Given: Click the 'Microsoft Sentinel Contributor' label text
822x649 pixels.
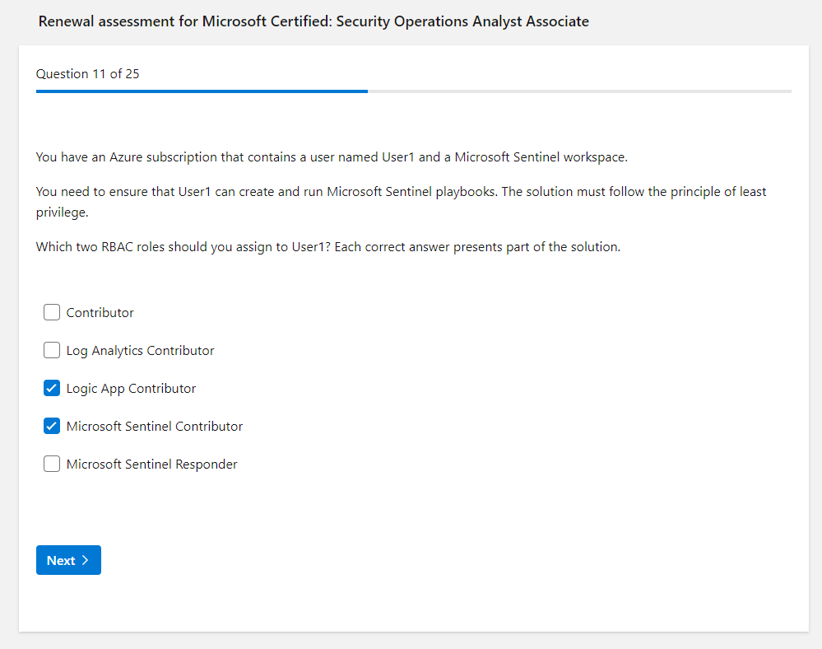Looking at the screenshot, I should click(x=155, y=427).
